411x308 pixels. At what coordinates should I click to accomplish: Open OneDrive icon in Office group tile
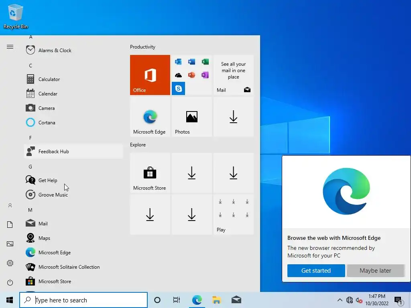click(178, 75)
